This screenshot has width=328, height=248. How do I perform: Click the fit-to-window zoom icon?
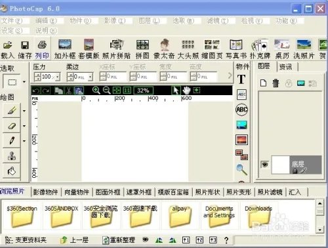pyautogui.click(x=117, y=90)
